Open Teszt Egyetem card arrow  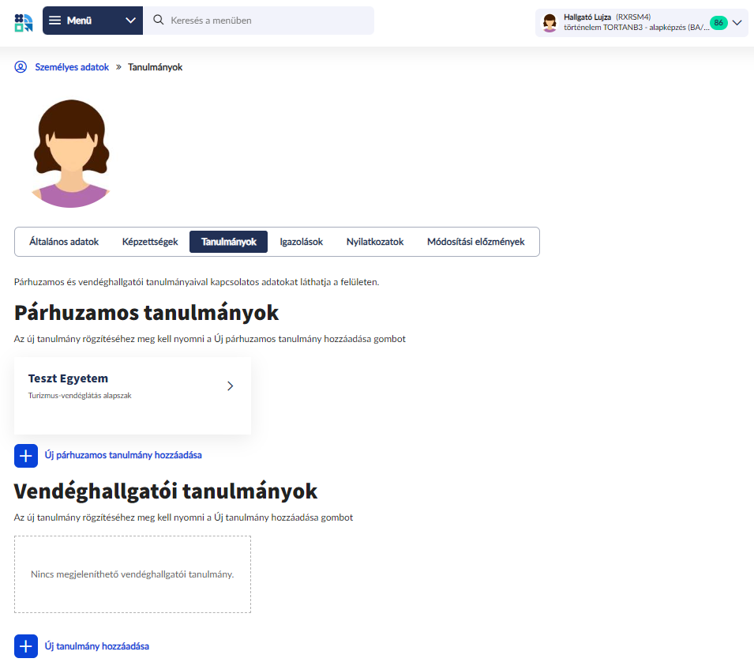[230, 386]
